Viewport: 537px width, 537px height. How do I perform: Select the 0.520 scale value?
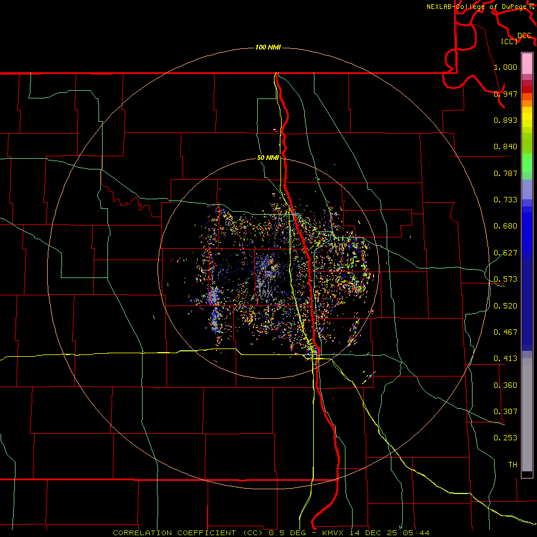tap(505, 306)
